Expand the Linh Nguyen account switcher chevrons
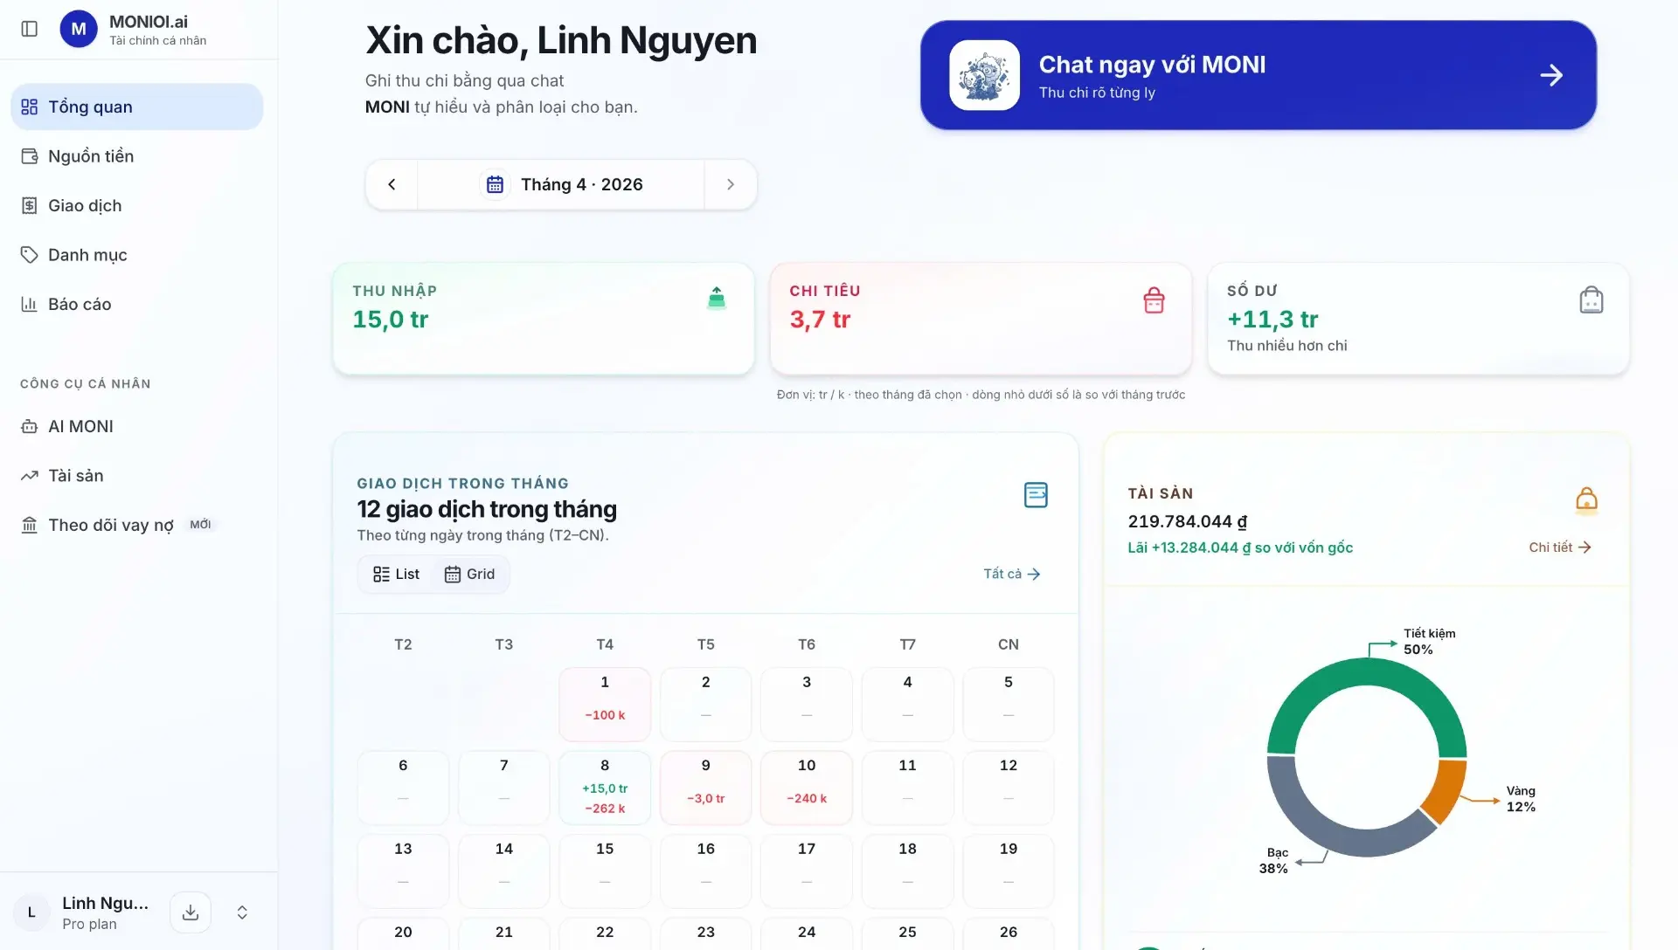1678x950 pixels. click(242, 912)
